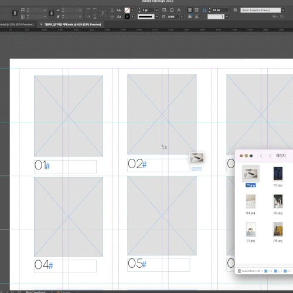Toggle the auto-fit gap link icon
The image size is (293, 293).
(x=205, y=10)
